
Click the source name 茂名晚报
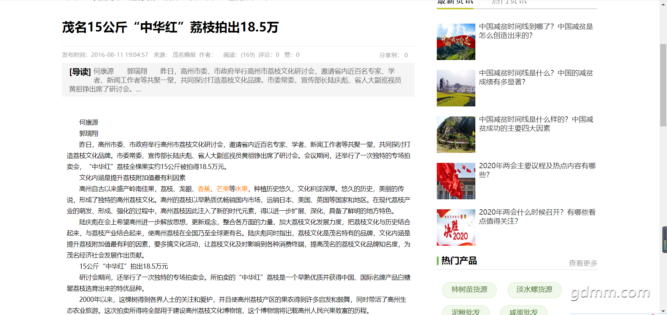pos(184,55)
